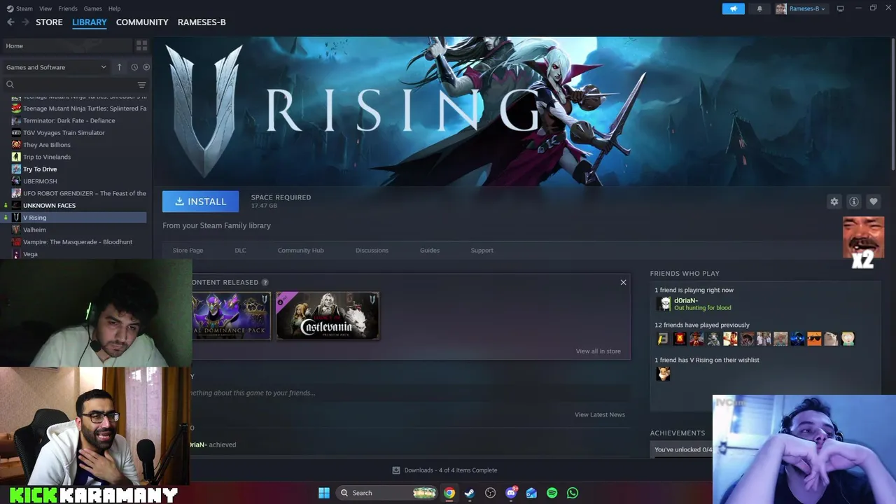The image size is (896, 504).
Task: Open the Help menu
Action: [x=114, y=8]
